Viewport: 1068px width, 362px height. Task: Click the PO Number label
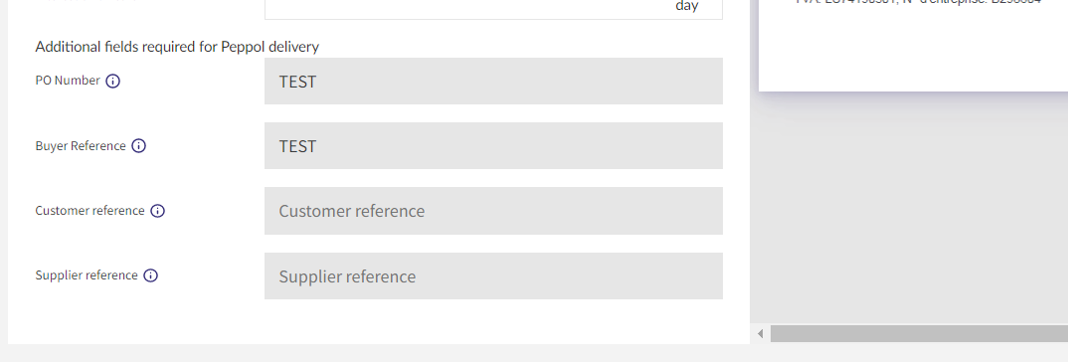point(68,81)
